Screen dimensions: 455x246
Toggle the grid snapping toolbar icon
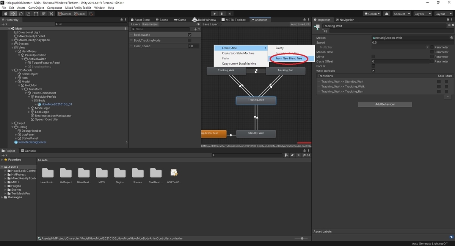(92, 14)
